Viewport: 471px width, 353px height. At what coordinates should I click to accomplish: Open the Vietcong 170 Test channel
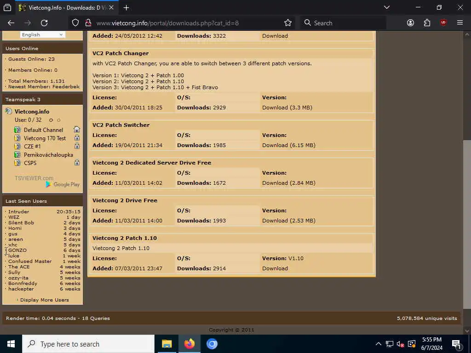click(x=45, y=138)
